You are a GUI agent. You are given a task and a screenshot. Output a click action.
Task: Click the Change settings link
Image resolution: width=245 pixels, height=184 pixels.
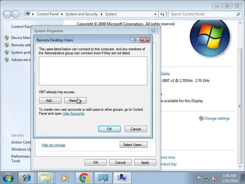click(x=217, y=118)
